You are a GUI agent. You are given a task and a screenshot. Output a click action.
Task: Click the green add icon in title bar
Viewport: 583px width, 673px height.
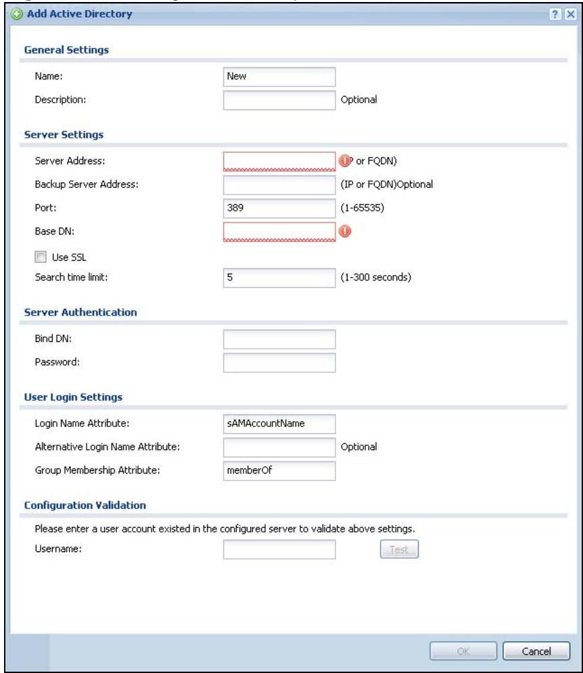click(17, 14)
